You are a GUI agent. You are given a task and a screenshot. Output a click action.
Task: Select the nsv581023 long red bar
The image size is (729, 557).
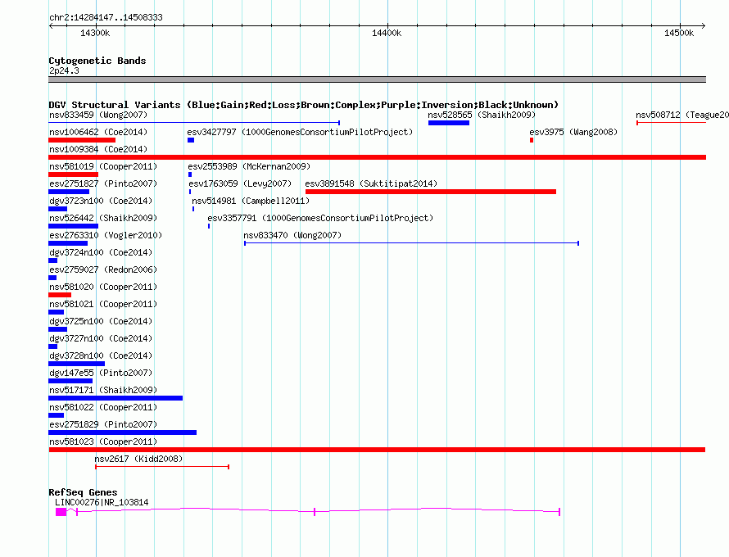(377, 450)
